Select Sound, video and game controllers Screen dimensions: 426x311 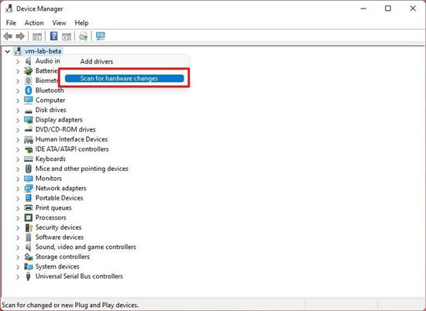click(x=85, y=247)
